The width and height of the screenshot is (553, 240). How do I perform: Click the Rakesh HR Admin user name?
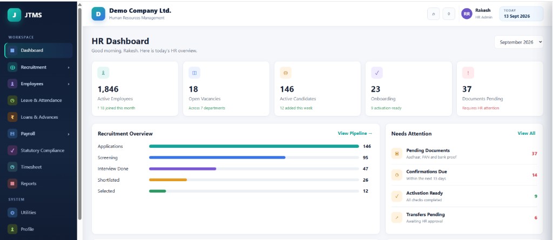(483, 13)
